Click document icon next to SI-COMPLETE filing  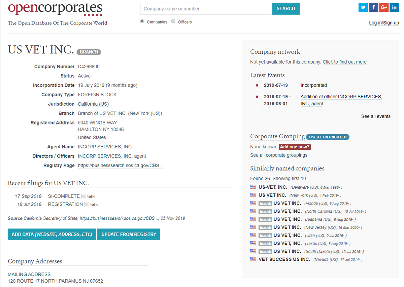[83, 196]
